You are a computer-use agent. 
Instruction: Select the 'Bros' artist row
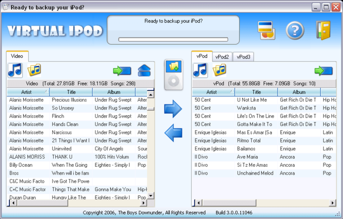click(77, 173)
